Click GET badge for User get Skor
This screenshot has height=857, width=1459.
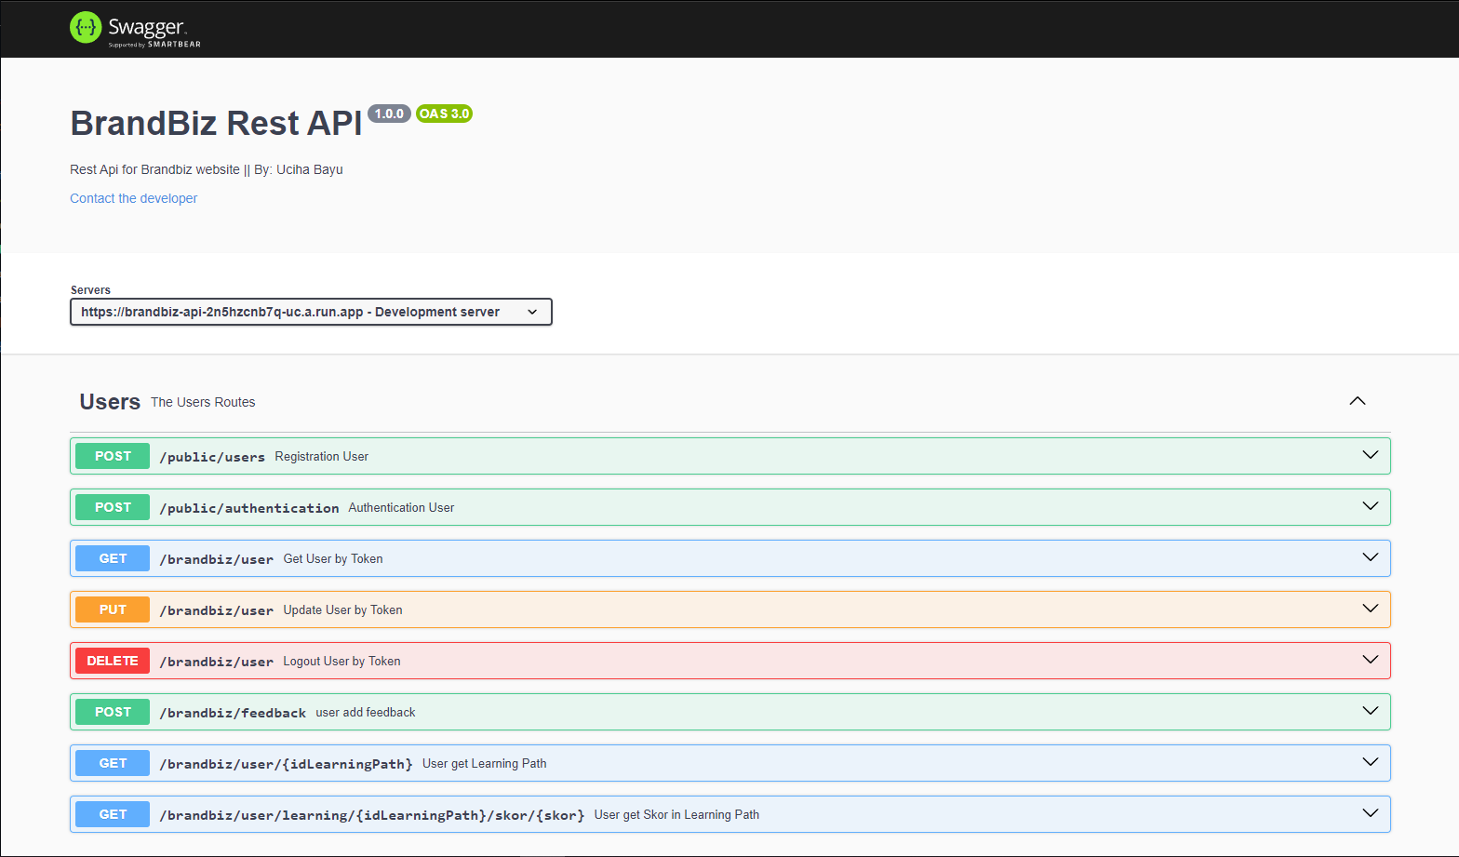click(113, 814)
